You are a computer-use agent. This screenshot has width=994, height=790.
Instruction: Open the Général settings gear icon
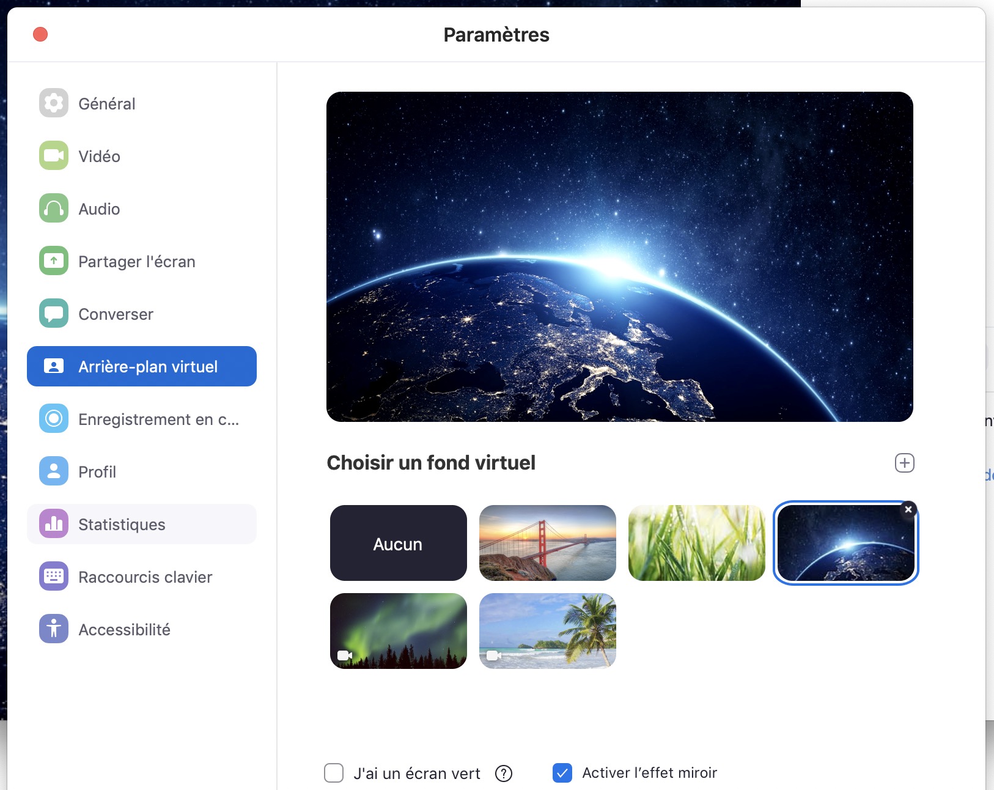coord(54,103)
